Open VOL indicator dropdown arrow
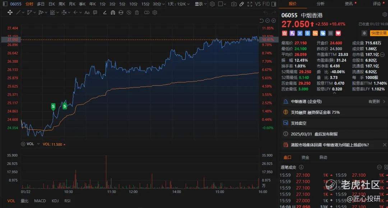 [x=38, y=144]
